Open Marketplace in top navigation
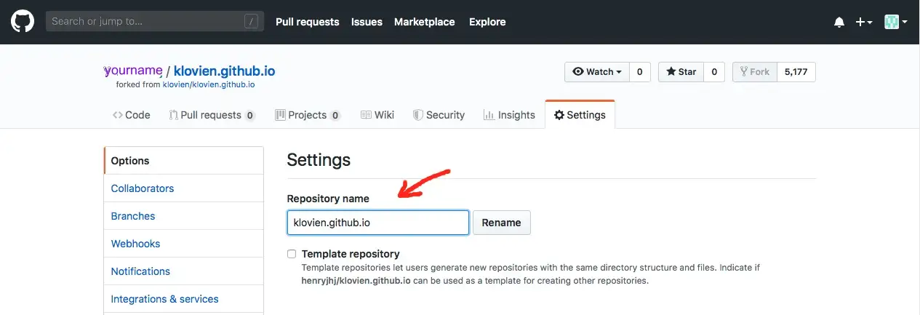Viewport: 920px width, 315px height. (x=424, y=22)
